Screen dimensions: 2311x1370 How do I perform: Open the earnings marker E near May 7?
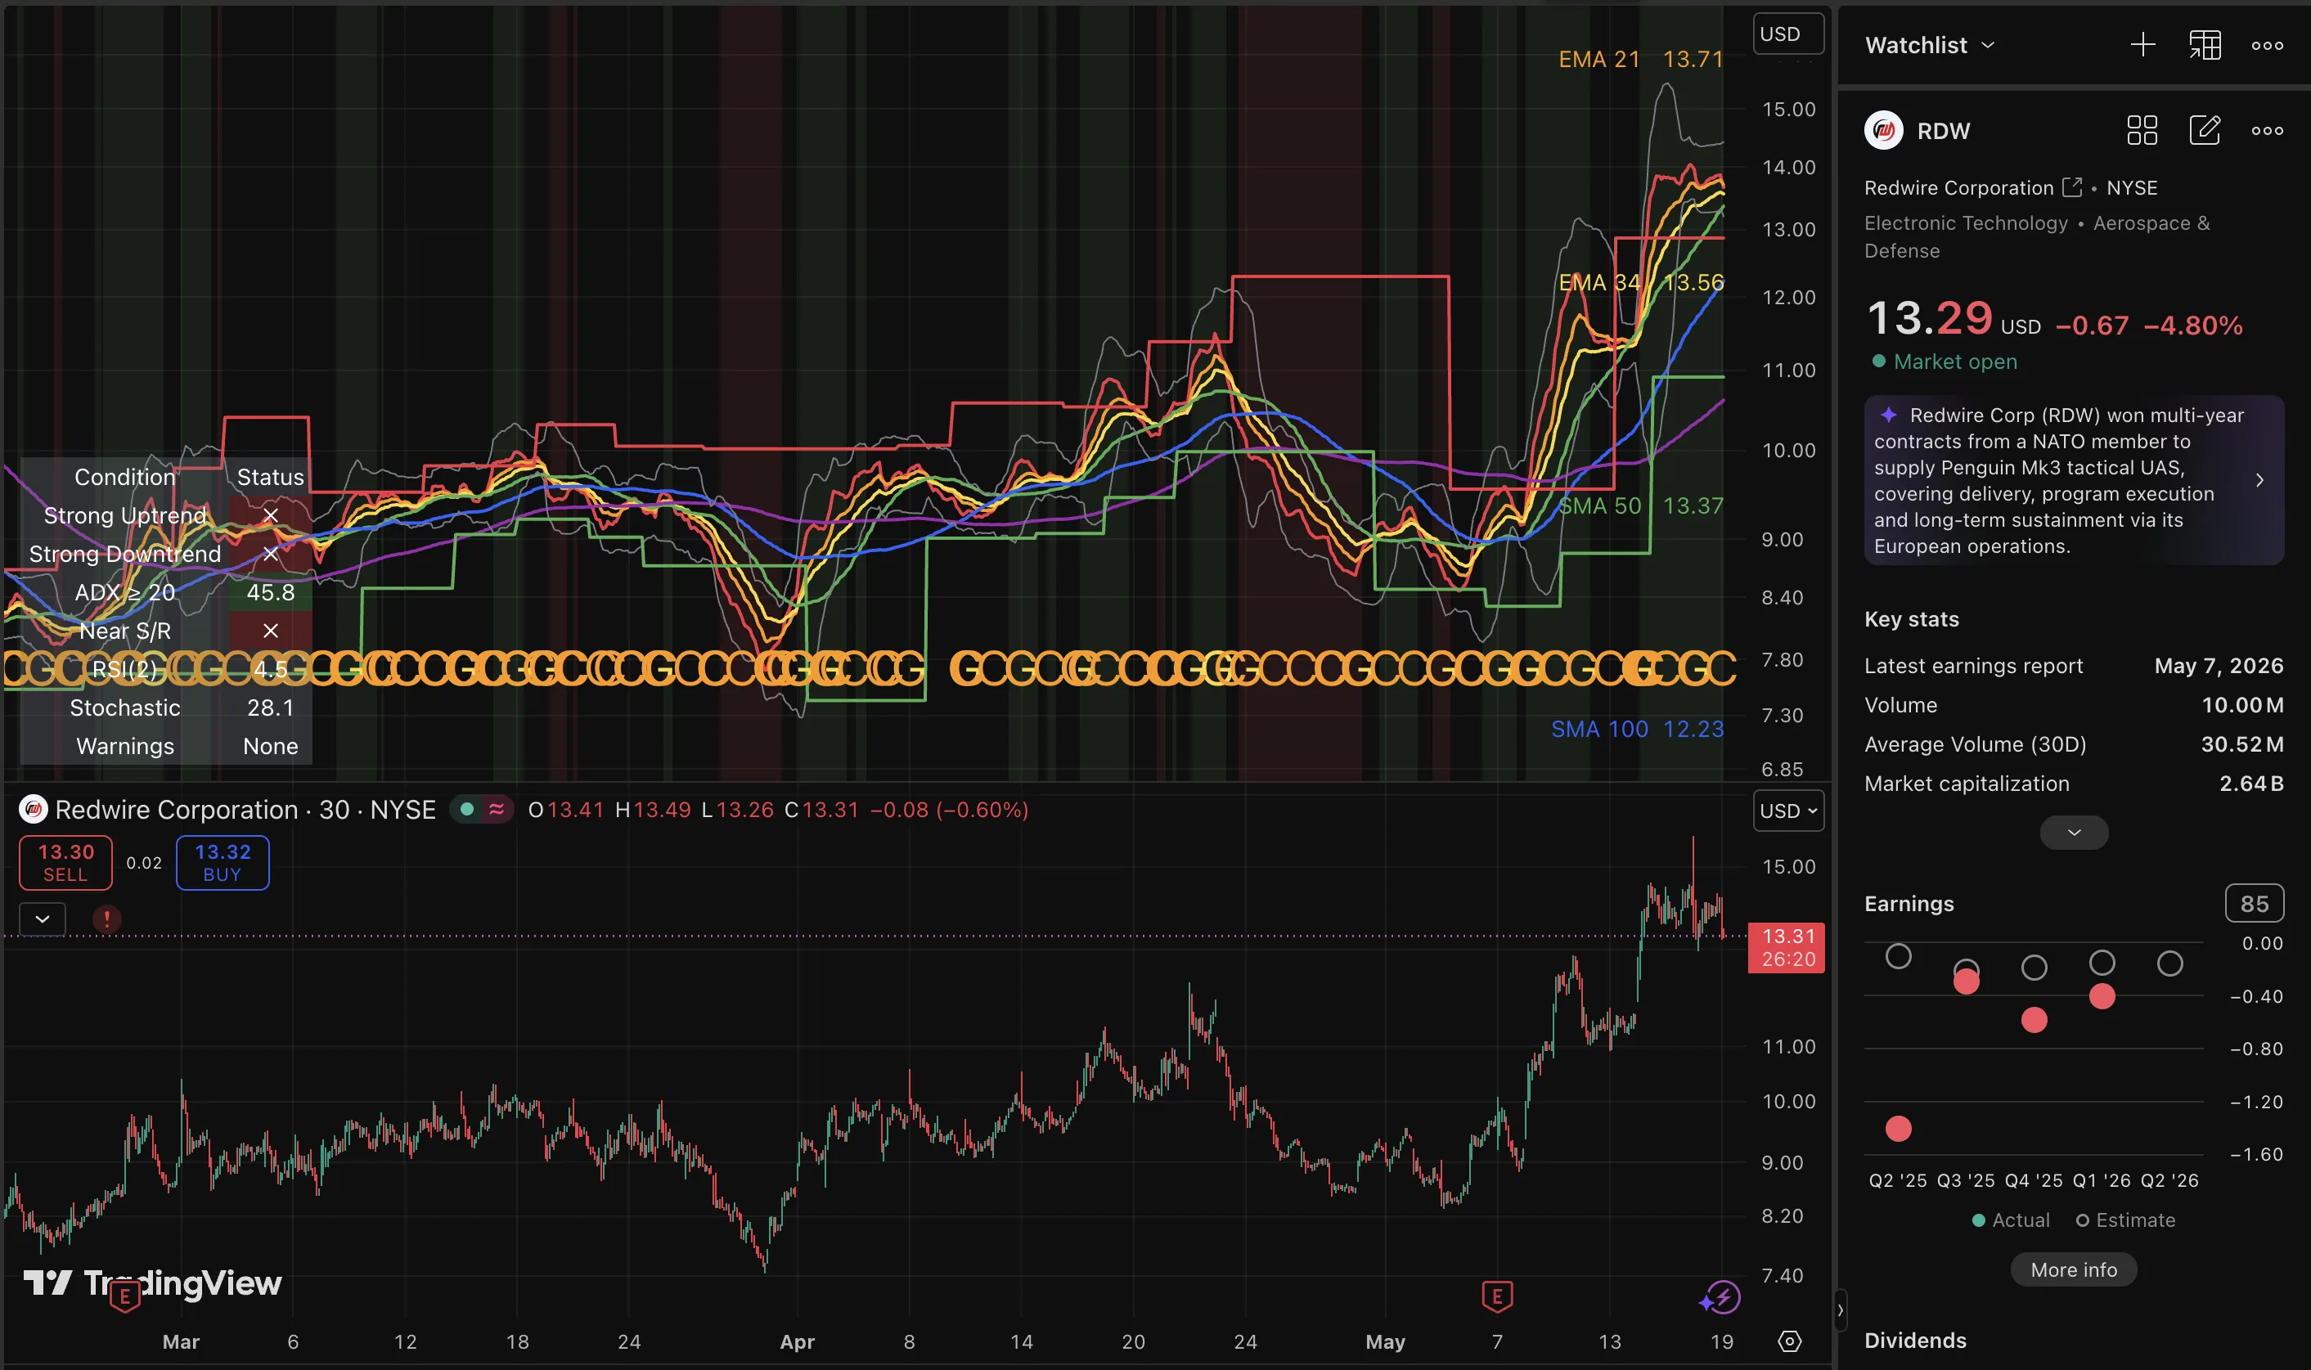point(1497,1296)
